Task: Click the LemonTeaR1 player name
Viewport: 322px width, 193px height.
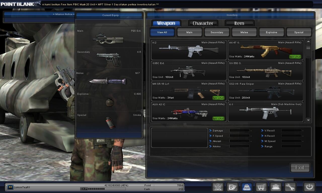Action: [22, 187]
